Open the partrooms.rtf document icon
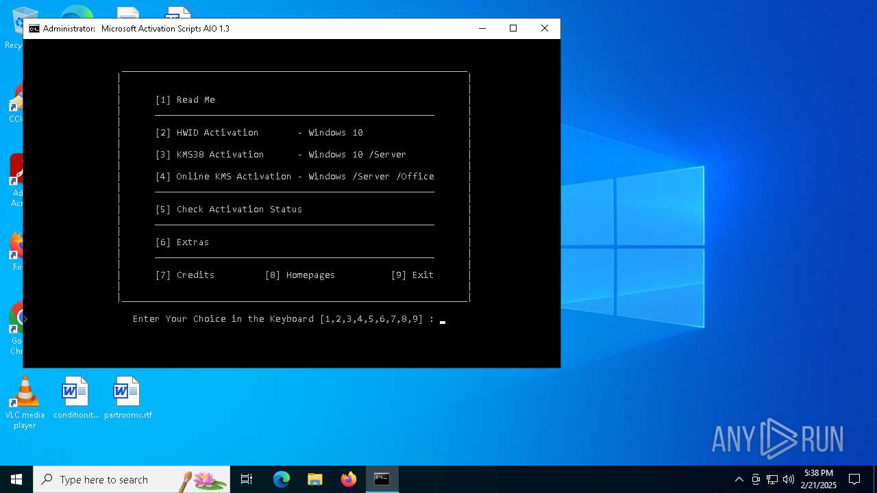The image size is (877, 493). pyautogui.click(x=128, y=398)
